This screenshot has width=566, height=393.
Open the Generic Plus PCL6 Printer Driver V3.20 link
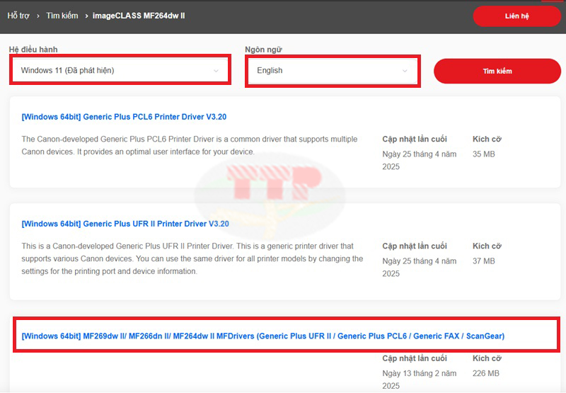coord(124,116)
